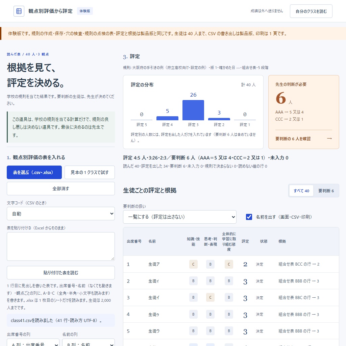The width and height of the screenshot is (346, 346).
Task: Click the 主体的に学習に取り組む態度 column header
Action: coord(229,242)
